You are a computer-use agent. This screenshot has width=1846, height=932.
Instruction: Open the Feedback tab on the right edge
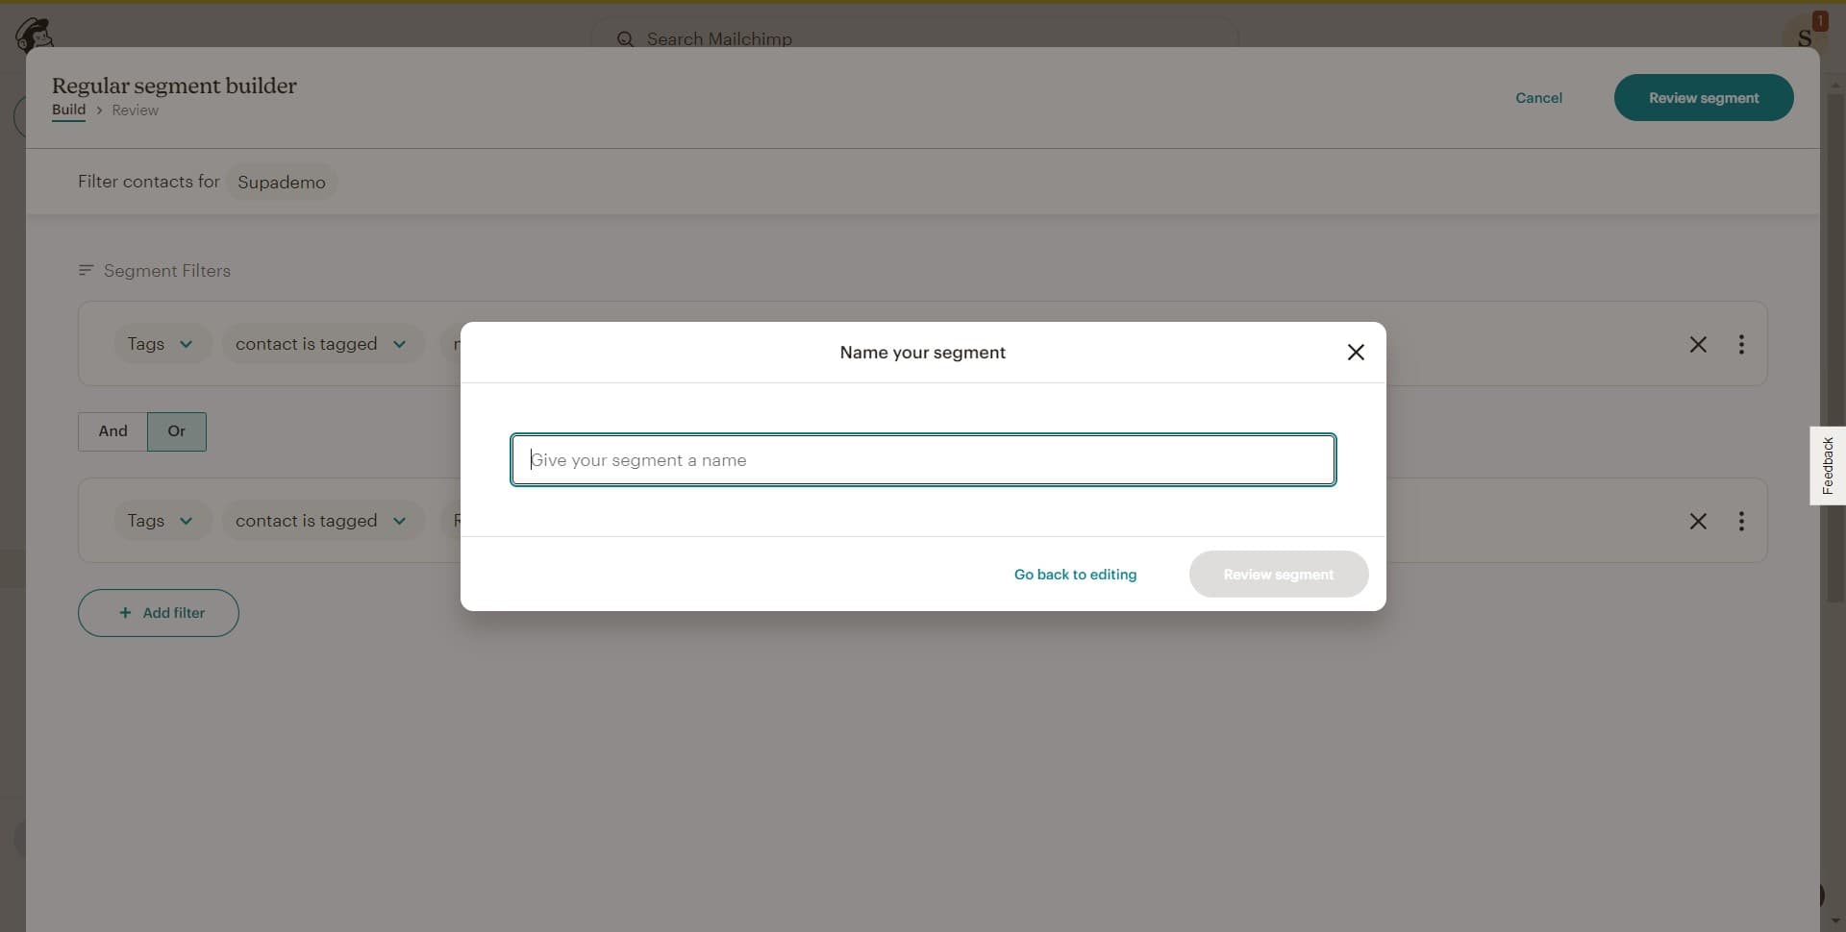coord(1828,465)
